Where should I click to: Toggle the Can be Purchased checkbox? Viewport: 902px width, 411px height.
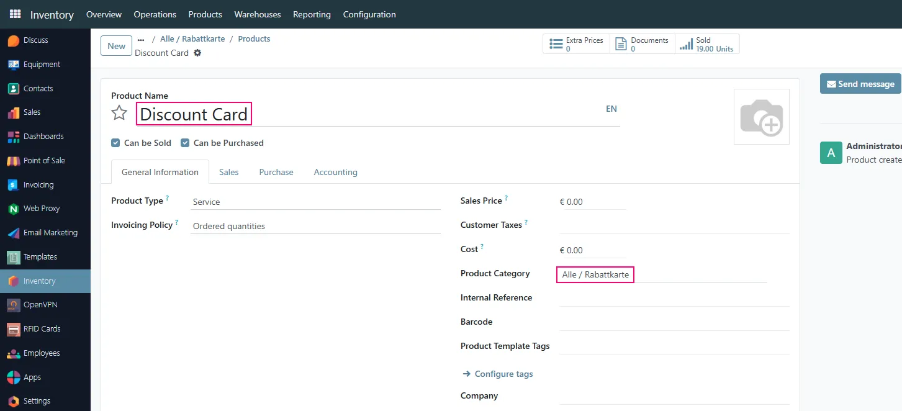click(185, 143)
